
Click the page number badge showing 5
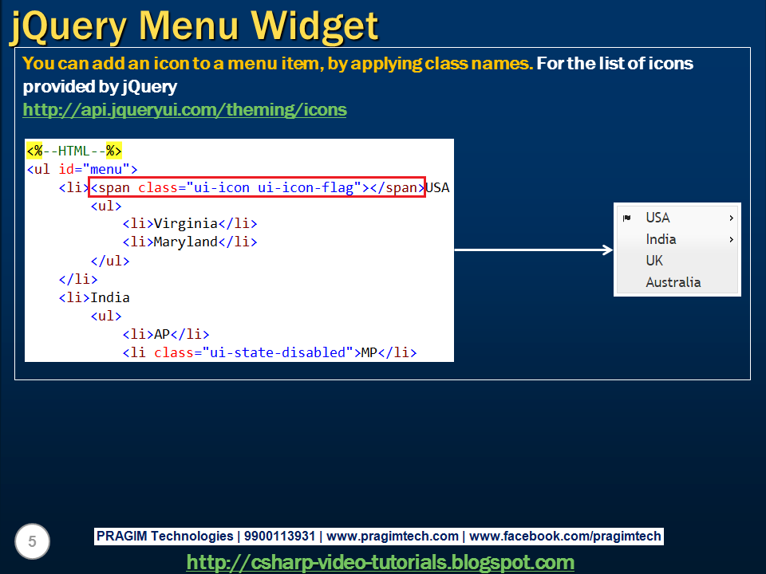click(30, 541)
